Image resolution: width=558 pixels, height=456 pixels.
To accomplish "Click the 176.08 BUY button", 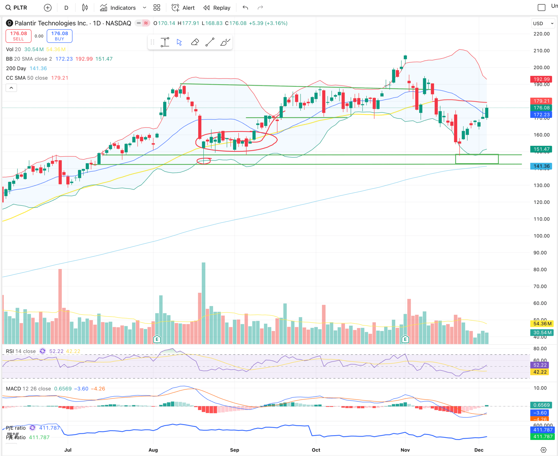I will click(x=60, y=36).
